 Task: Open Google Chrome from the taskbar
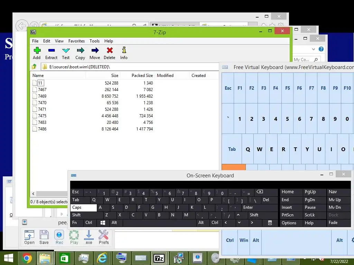point(27,258)
